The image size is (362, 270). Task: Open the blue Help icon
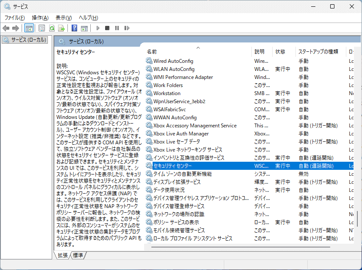(74, 28)
